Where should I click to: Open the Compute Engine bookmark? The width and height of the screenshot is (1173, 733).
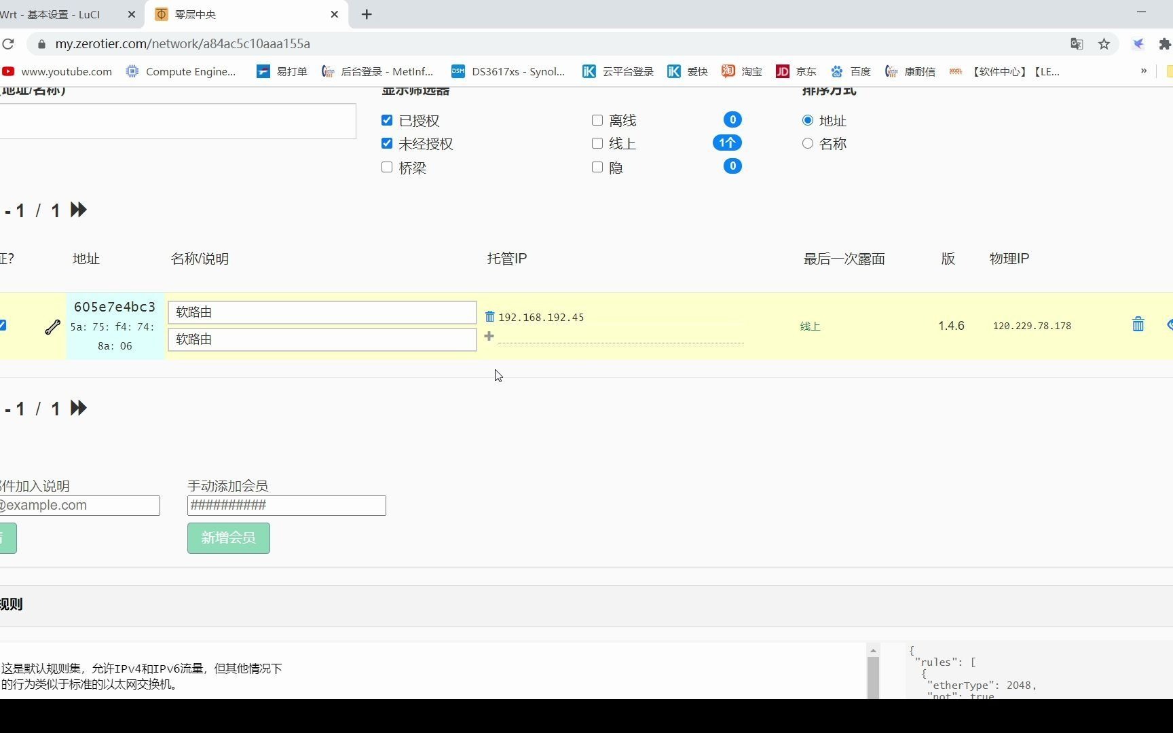[x=181, y=71]
